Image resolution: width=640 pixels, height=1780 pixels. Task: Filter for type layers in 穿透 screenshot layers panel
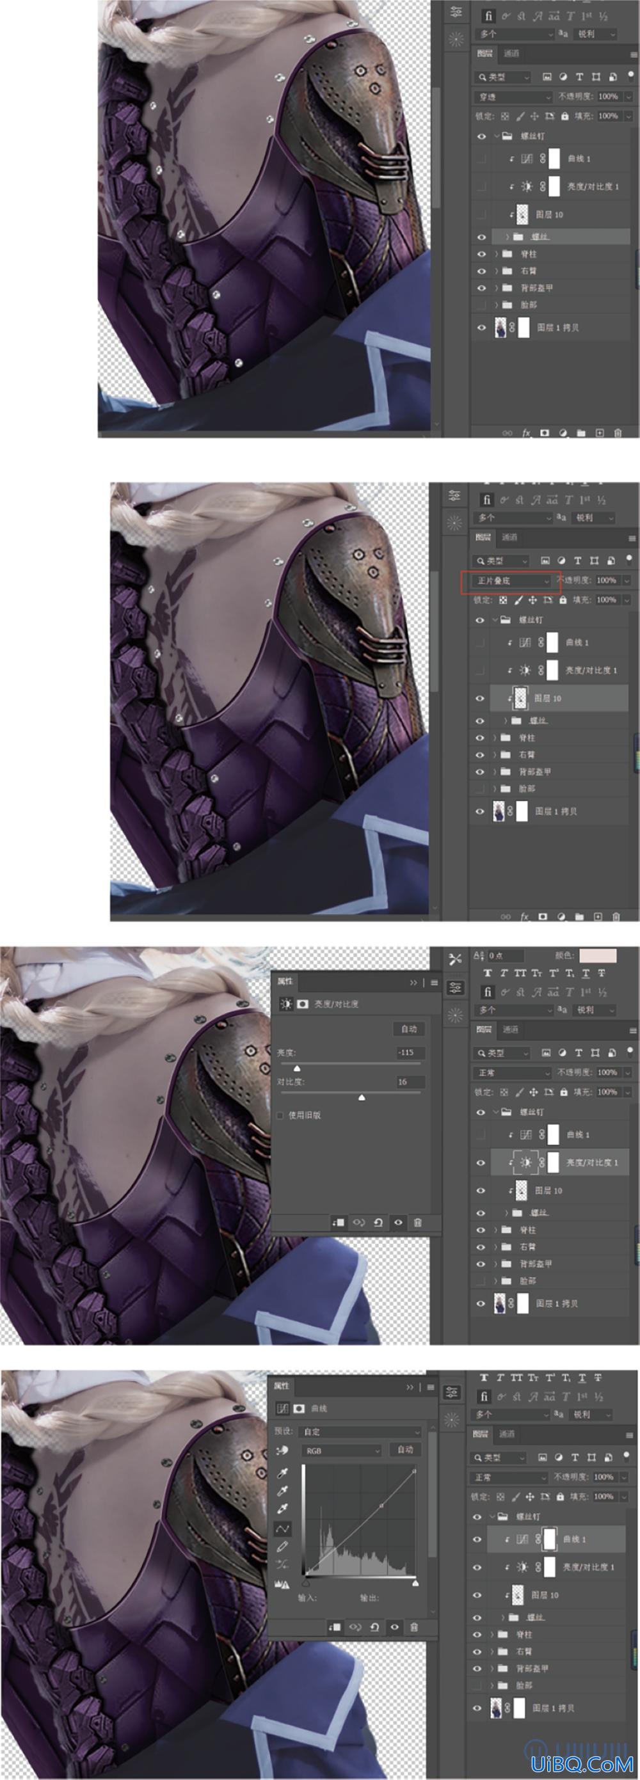pos(579,77)
